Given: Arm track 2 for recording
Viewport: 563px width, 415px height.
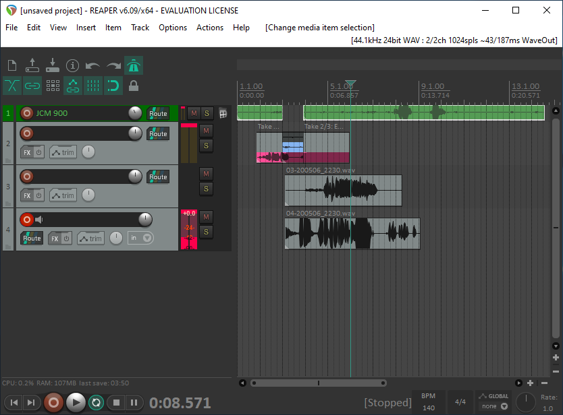Looking at the screenshot, I should point(26,133).
